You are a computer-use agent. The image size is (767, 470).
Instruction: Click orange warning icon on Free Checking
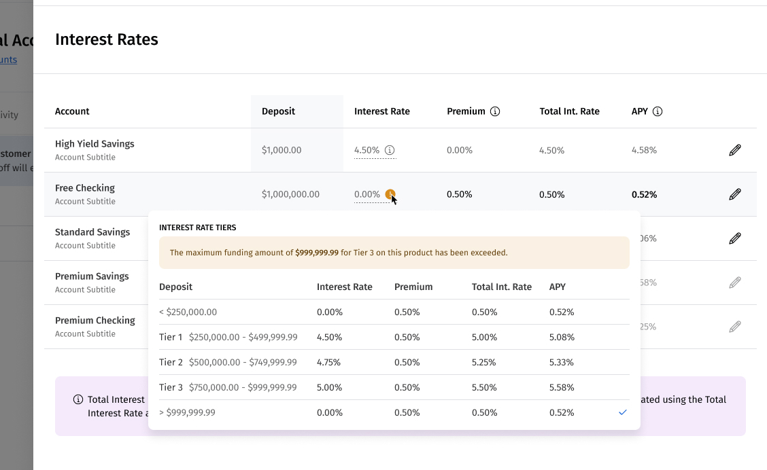390,194
